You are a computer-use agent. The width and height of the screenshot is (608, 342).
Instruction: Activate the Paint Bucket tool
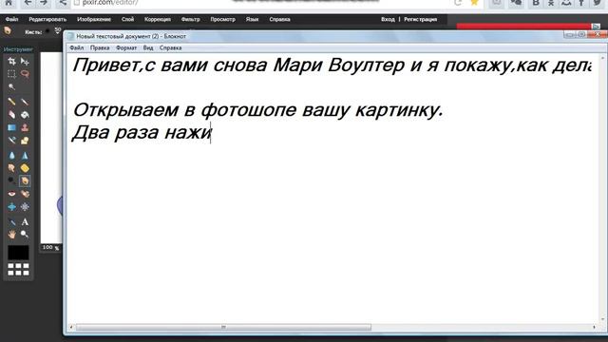pyautogui.click(x=25, y=115)
